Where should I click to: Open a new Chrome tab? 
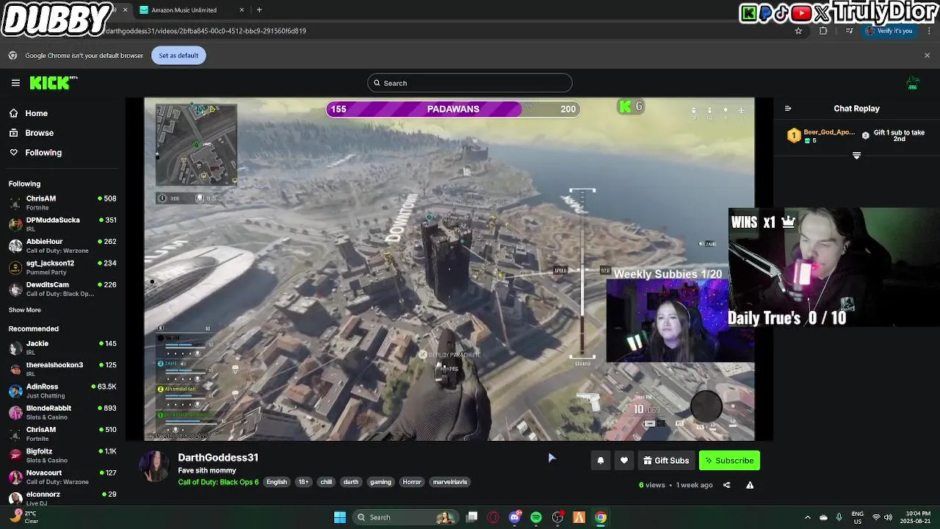coord(259,10)
